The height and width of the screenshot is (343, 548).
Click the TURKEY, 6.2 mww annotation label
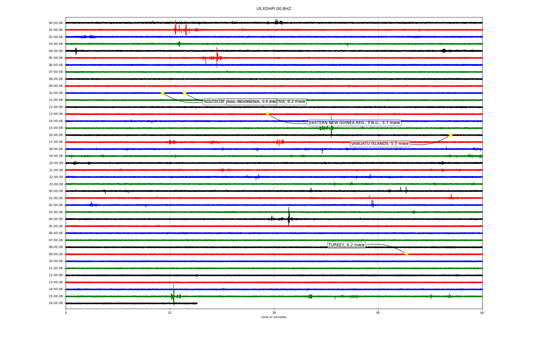[346, 245]
